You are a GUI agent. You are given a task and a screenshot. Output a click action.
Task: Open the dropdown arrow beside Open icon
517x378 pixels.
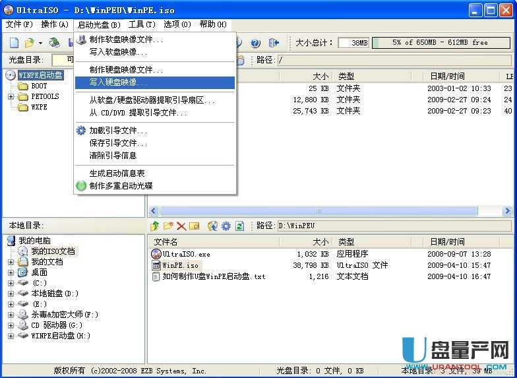point(40,43)
